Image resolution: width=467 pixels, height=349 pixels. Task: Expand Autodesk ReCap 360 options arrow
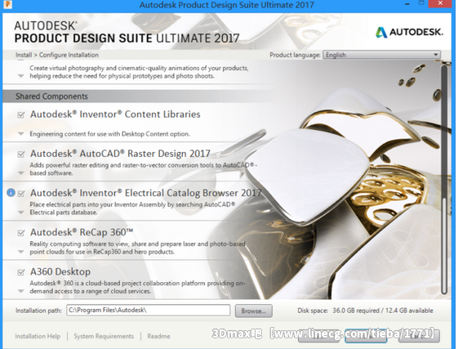pos(21,252)
